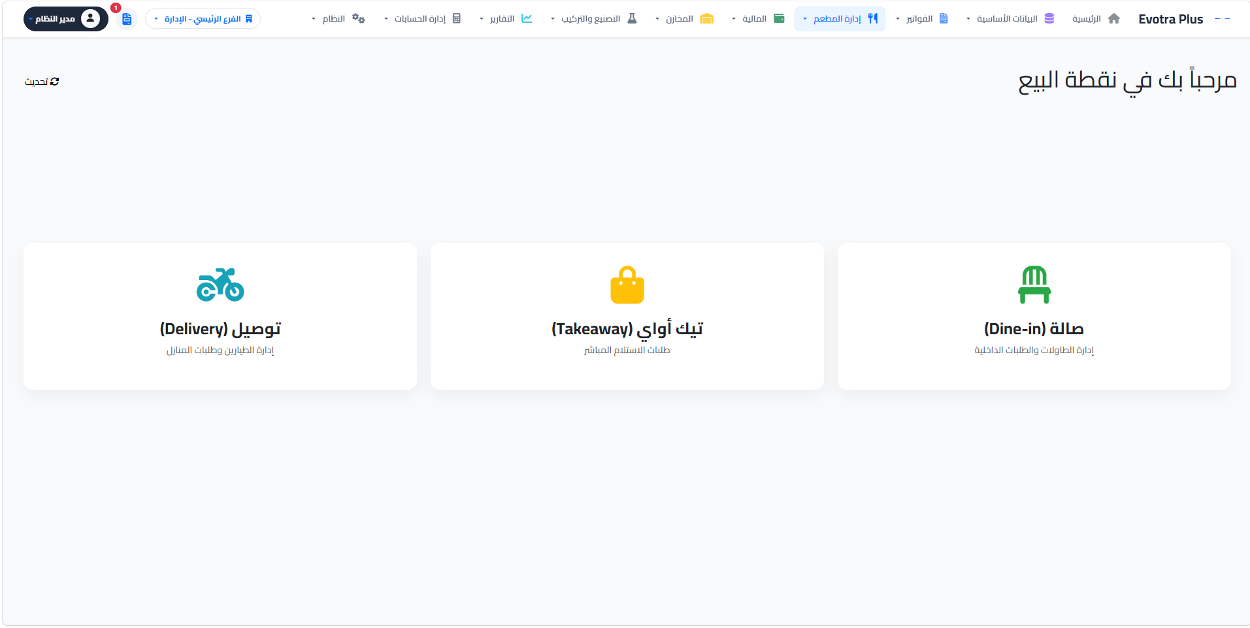
Task: Click the wallet icon next to المالية
Action: [x=778, y=18]
